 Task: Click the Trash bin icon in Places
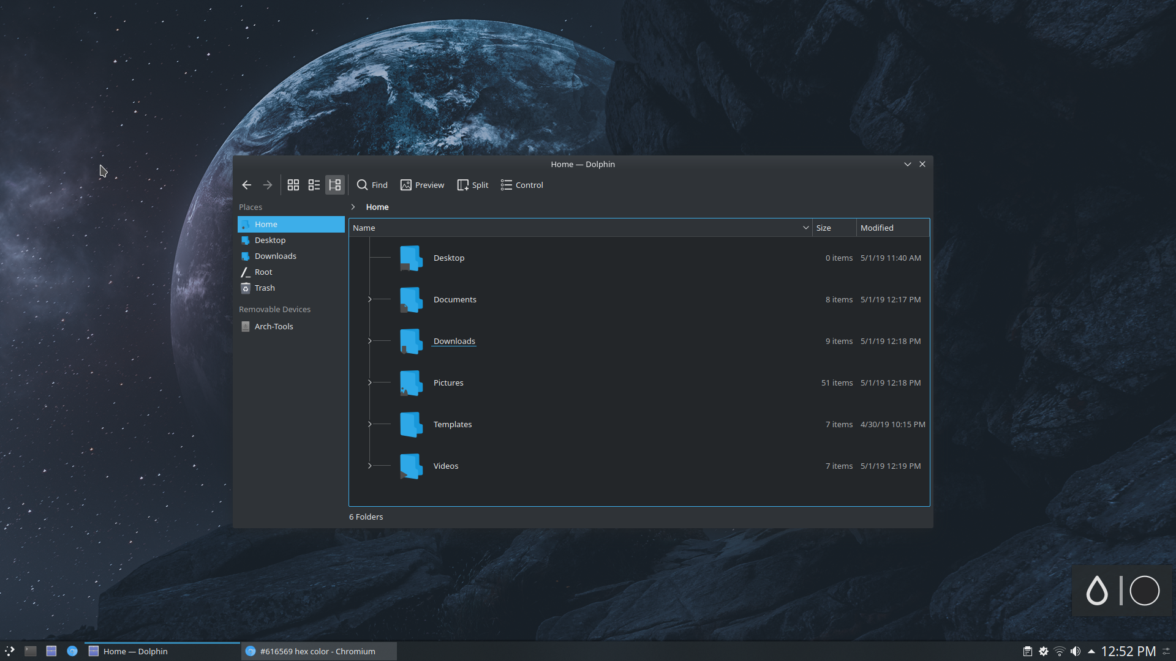pyautogui.click(x=246, y=288)
